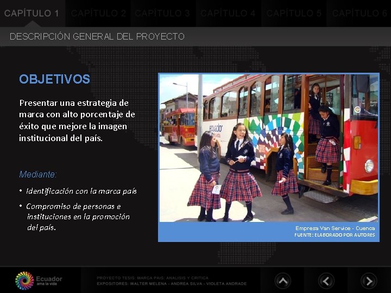391x293 pixels.
Task: Select bullet Identificación con la marca país
Action: (81, 191)
